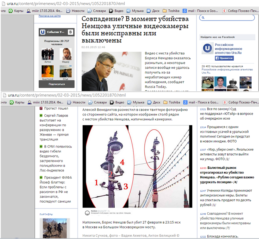Open 'Сергей Лавров выступает на конференции' link
The width and height of the screenshot is (259, 239).
tap(54, 127)
